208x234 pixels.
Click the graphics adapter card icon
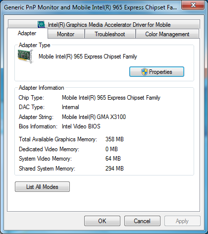click(25, 57)
